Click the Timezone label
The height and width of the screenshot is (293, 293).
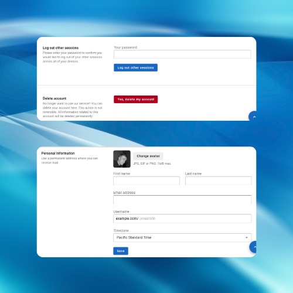(121, 231)
